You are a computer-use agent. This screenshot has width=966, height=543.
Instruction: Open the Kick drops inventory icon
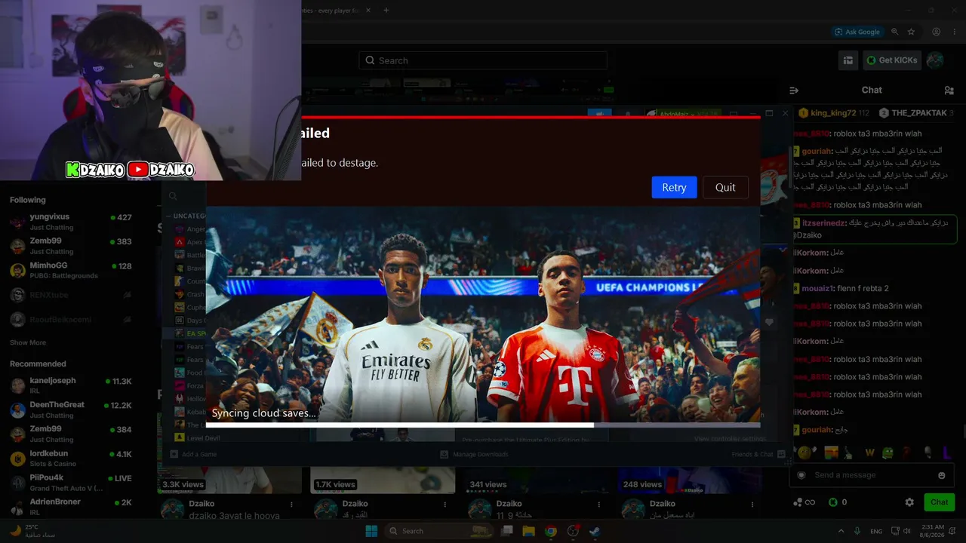[x=848, y=60]
